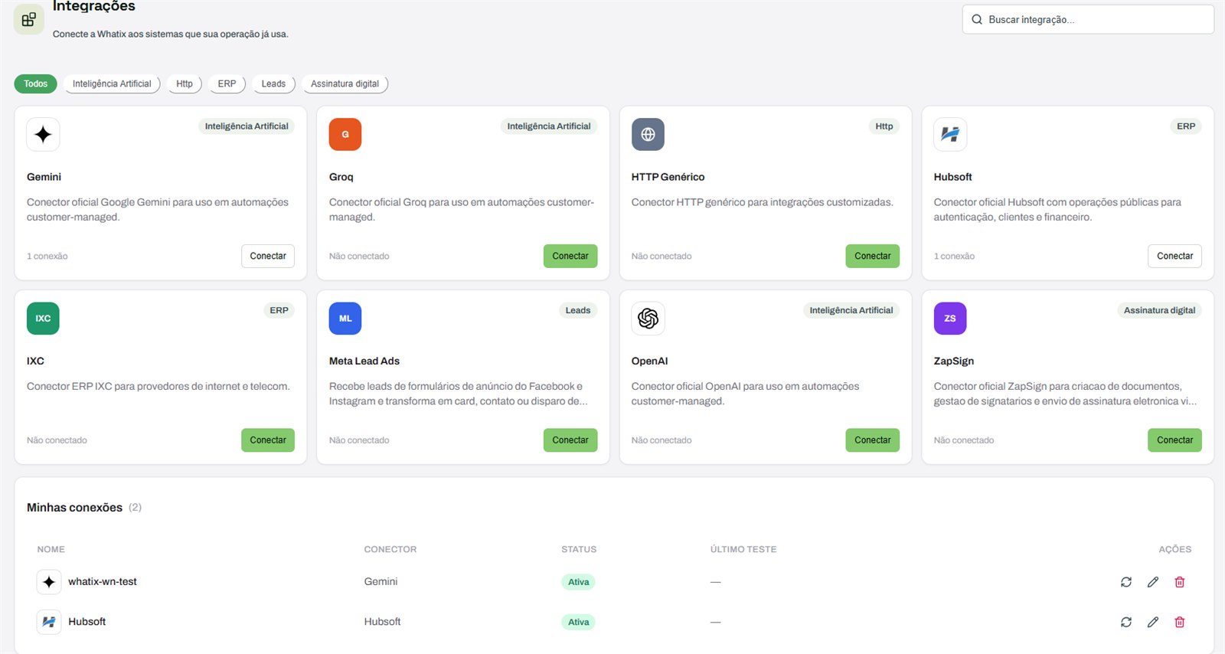Edit the Hubsoft connection with pencil icon

point(1153,622)
